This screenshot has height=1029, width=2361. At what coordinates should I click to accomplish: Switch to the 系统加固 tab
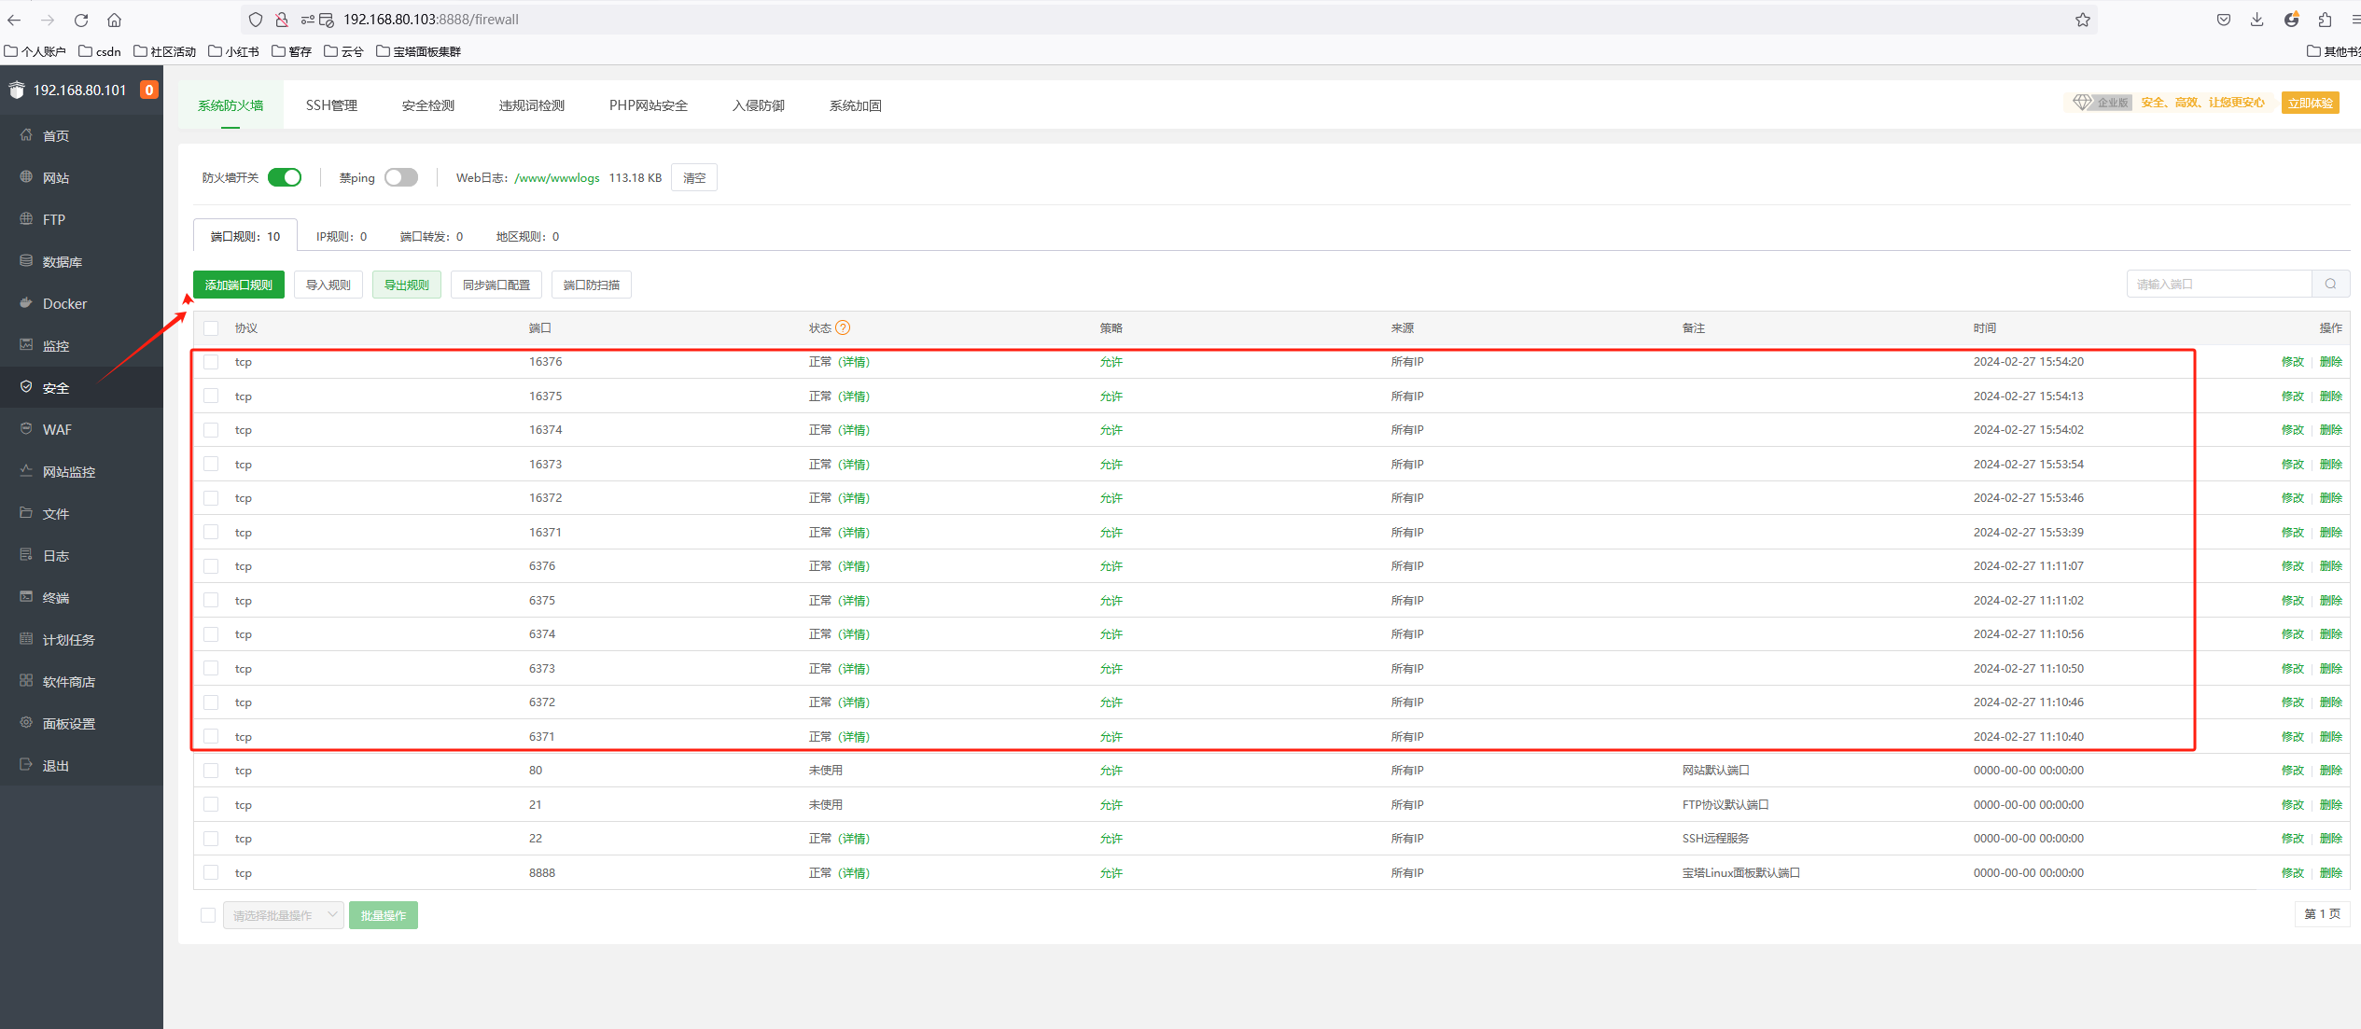[x=856, y=105]
